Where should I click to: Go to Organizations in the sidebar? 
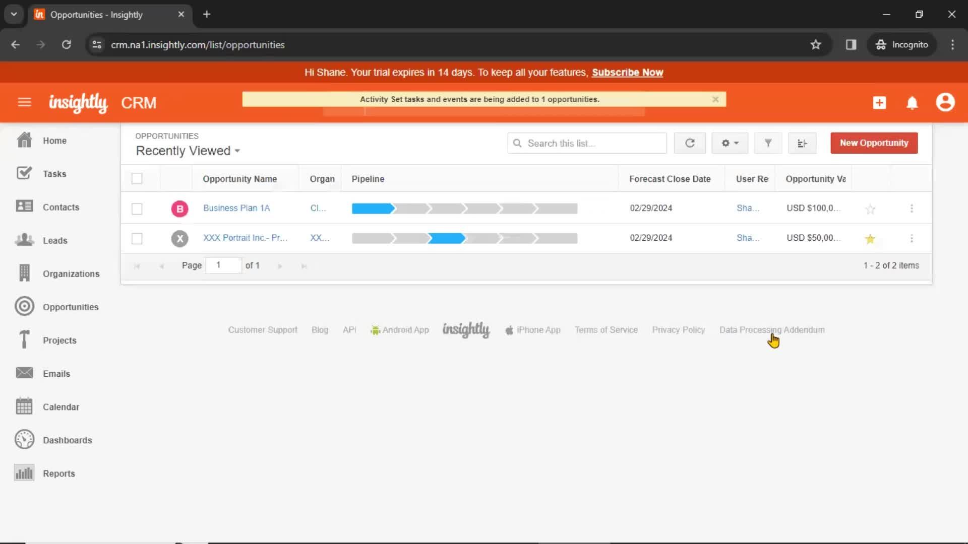tap(71, 274)
